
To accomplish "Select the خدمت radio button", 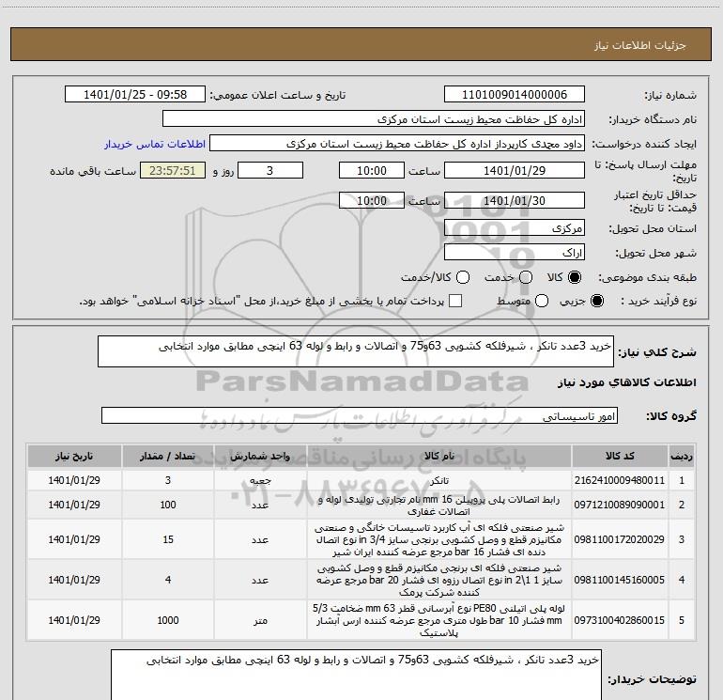I will pos(526,277).
